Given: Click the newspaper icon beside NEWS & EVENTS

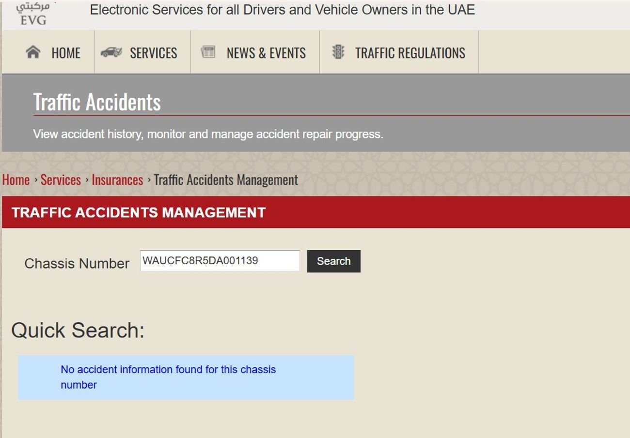Looking at the screenshot, I should pos(208,52).
